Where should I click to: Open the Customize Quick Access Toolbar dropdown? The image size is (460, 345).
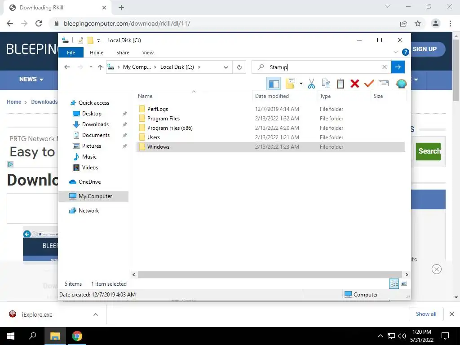point(98,40)
